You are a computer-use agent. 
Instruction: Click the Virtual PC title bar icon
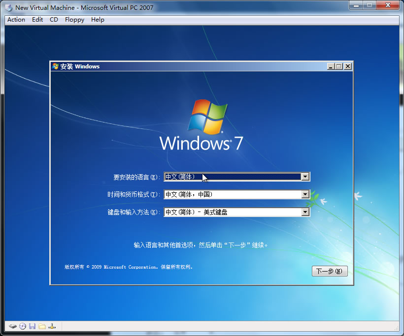pos(8,7)
